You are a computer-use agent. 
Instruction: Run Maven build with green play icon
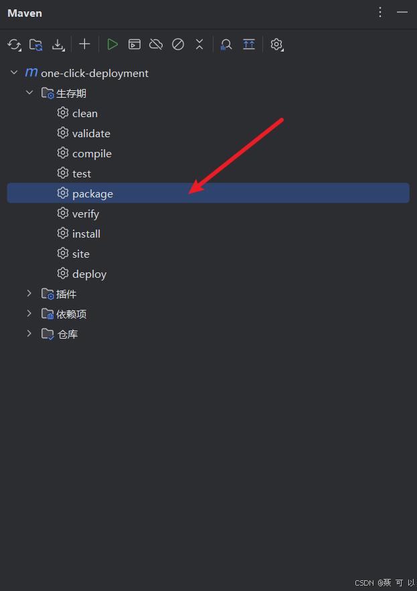click(112, 44)
